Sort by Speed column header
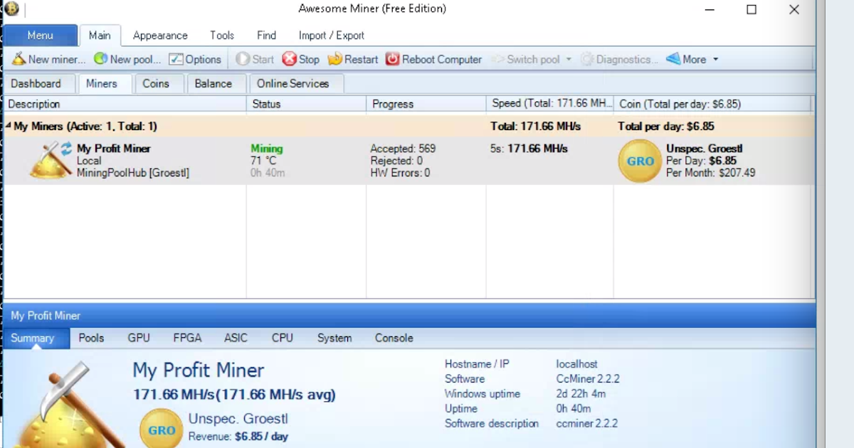This screenshot has width=854, height=448. tap(550, 104)
